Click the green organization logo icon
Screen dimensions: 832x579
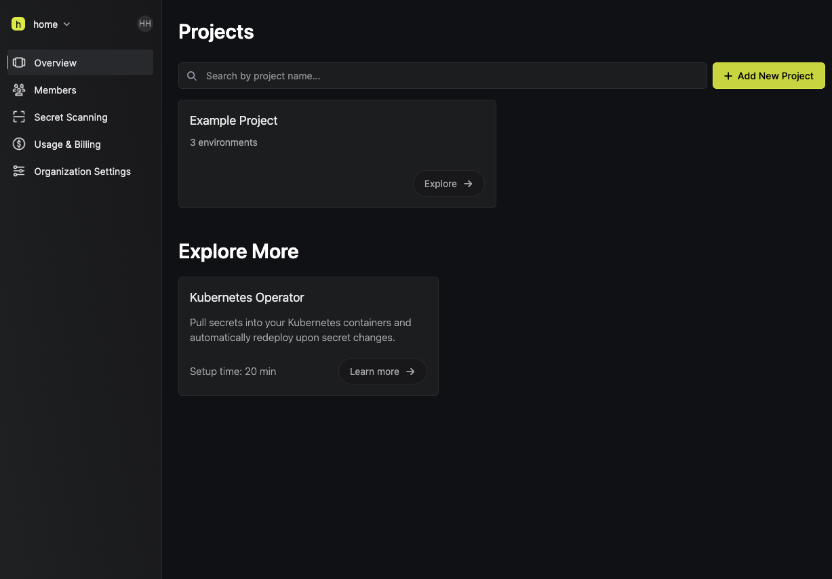coord(18,24)
